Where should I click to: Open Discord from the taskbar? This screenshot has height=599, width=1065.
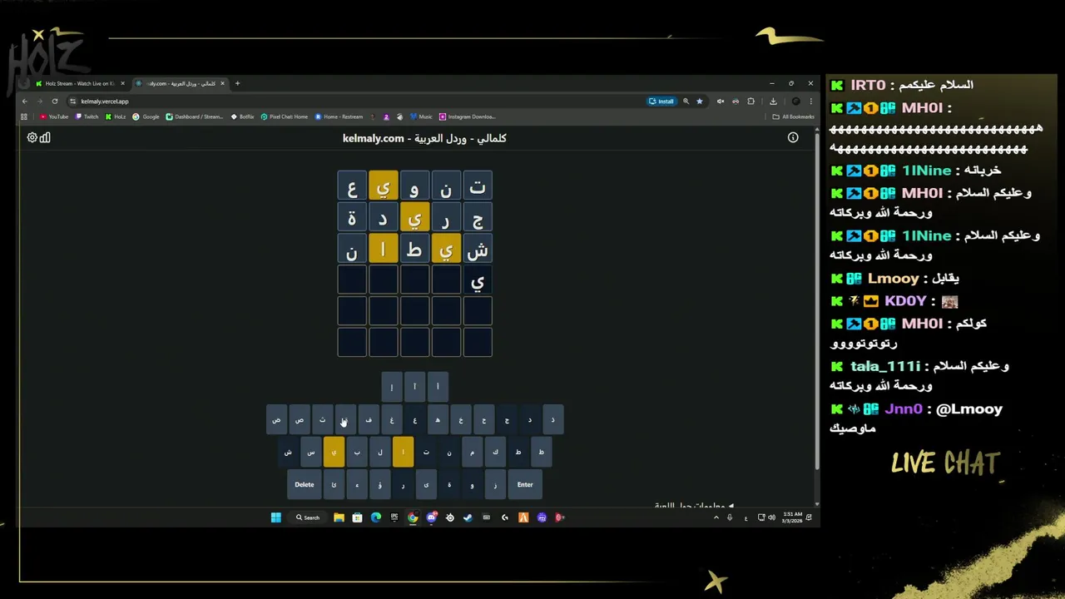tap(431, 517)
